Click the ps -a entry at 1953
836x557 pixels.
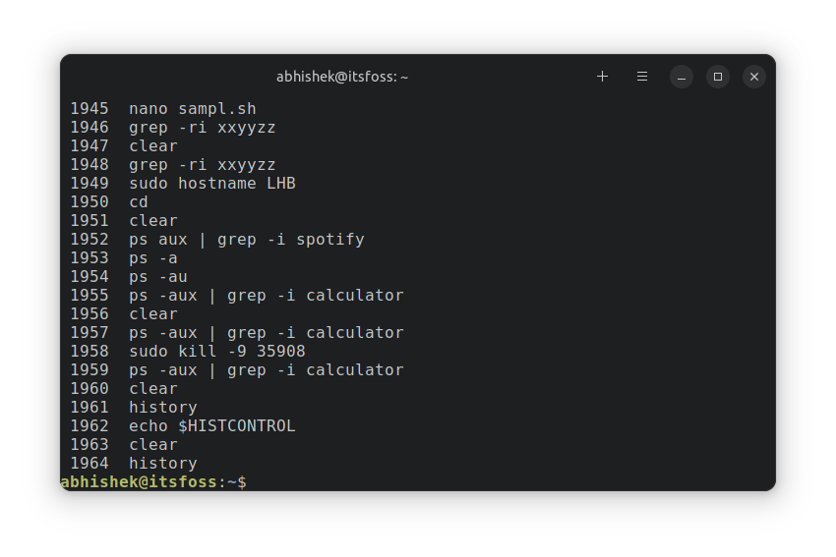coord(124,257)
